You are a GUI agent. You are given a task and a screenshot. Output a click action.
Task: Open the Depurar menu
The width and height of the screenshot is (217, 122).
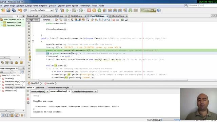61,6
